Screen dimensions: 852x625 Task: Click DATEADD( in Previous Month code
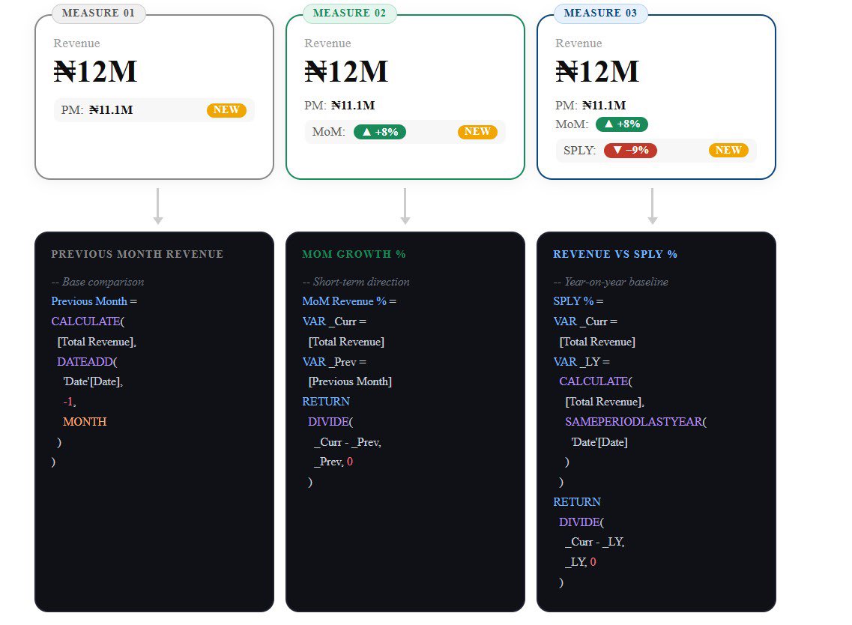tap(87, 361)
